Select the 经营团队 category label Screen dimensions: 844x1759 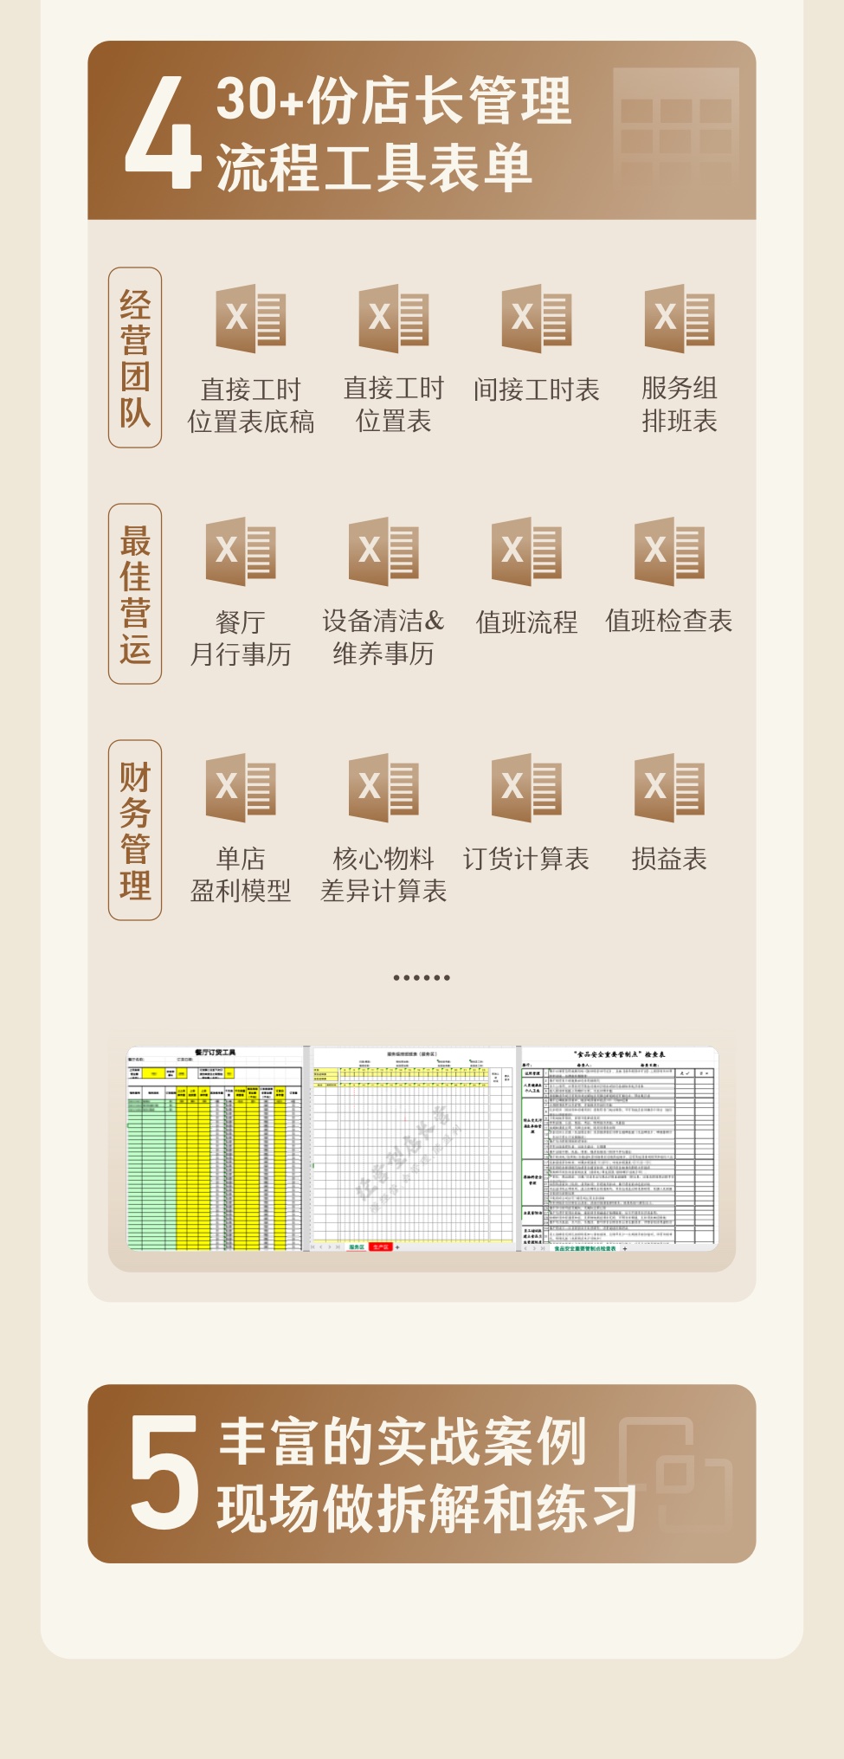click(x=135, y=358)
